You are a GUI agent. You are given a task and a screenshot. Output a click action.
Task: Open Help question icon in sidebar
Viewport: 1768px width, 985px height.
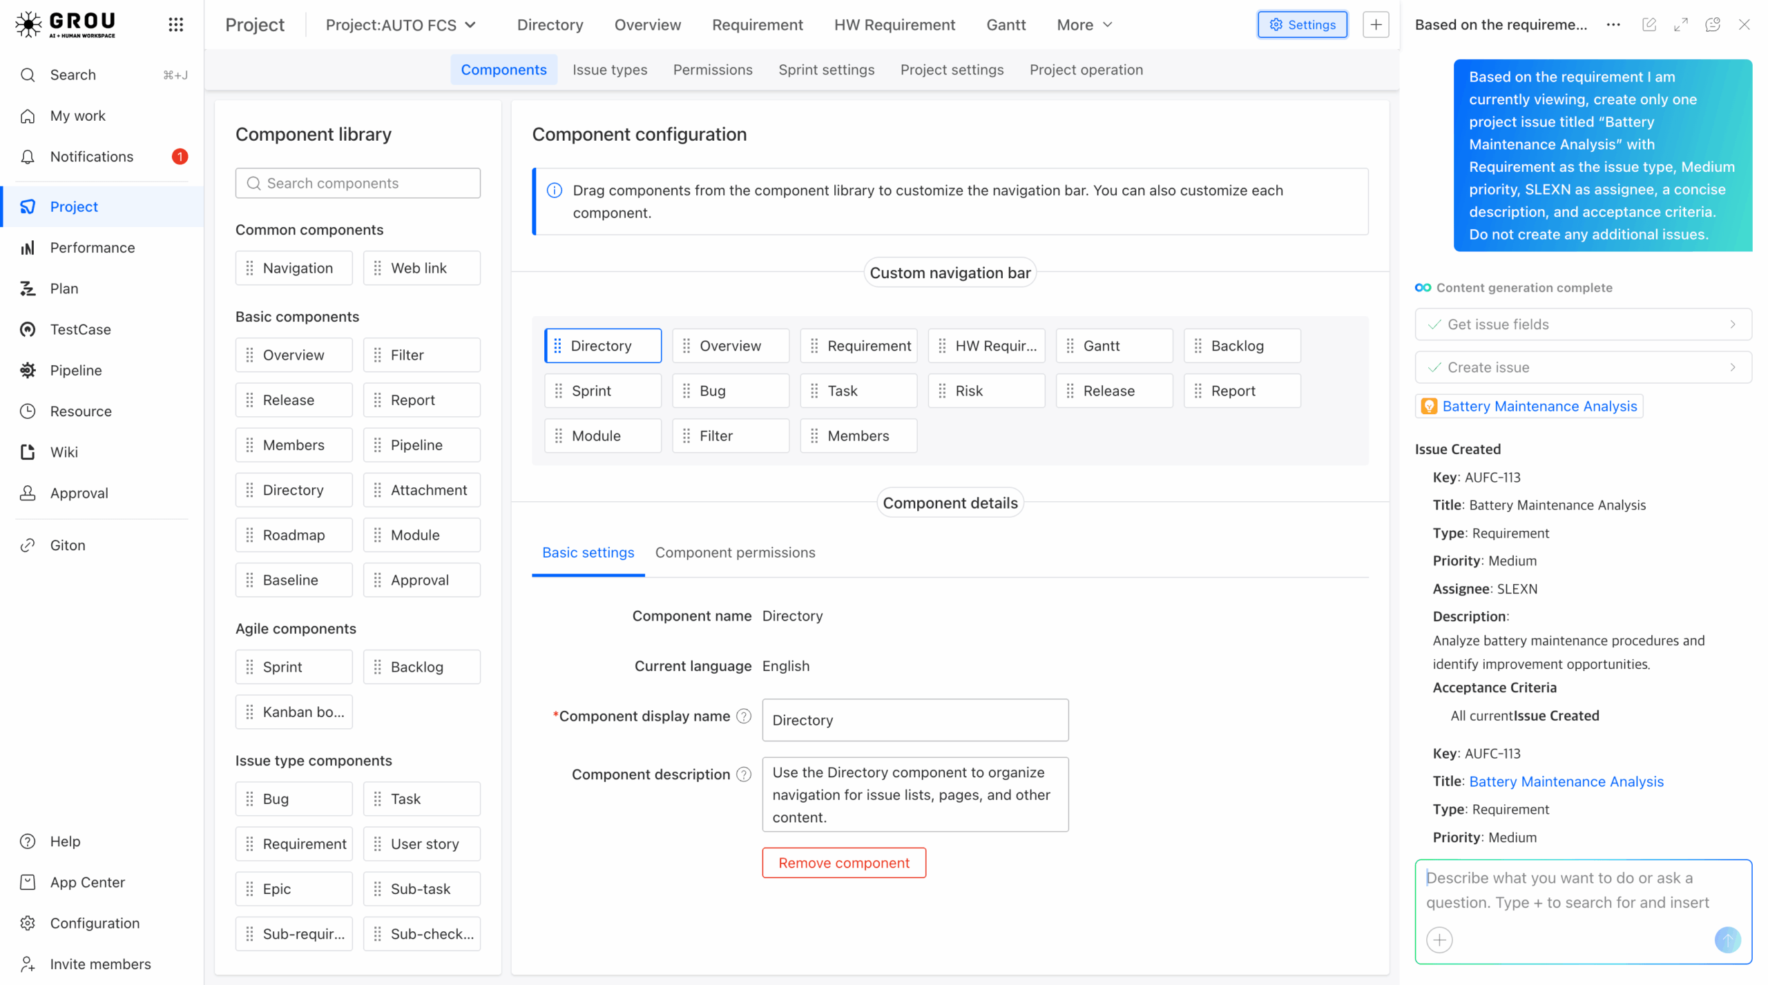(28, 841)
